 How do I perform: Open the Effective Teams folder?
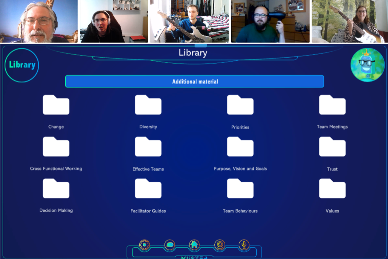(x=148, y=147)
